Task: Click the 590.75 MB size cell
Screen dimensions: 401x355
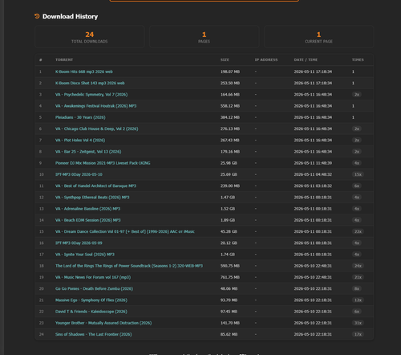Action: point(230,266)
